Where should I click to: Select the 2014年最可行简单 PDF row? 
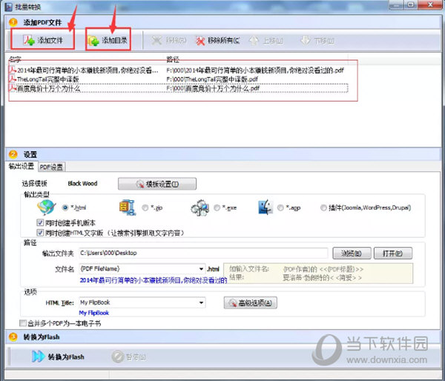pyautogui.click(x=178, y=70)
